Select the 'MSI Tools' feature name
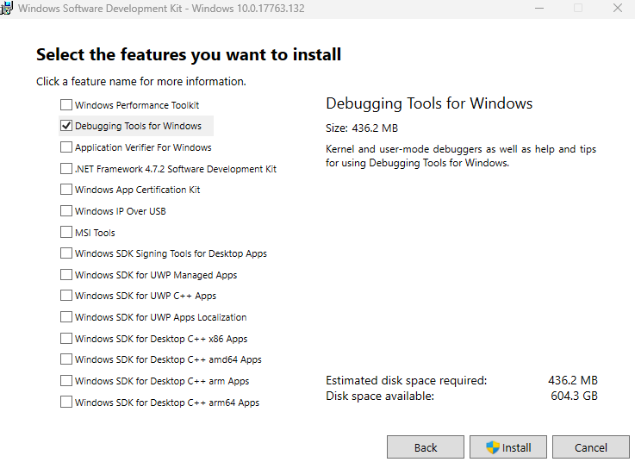Viewport: 635px width, 462px height. 95,233
